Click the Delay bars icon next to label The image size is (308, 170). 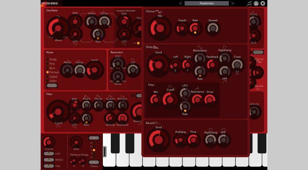click(x=156, y=47)
